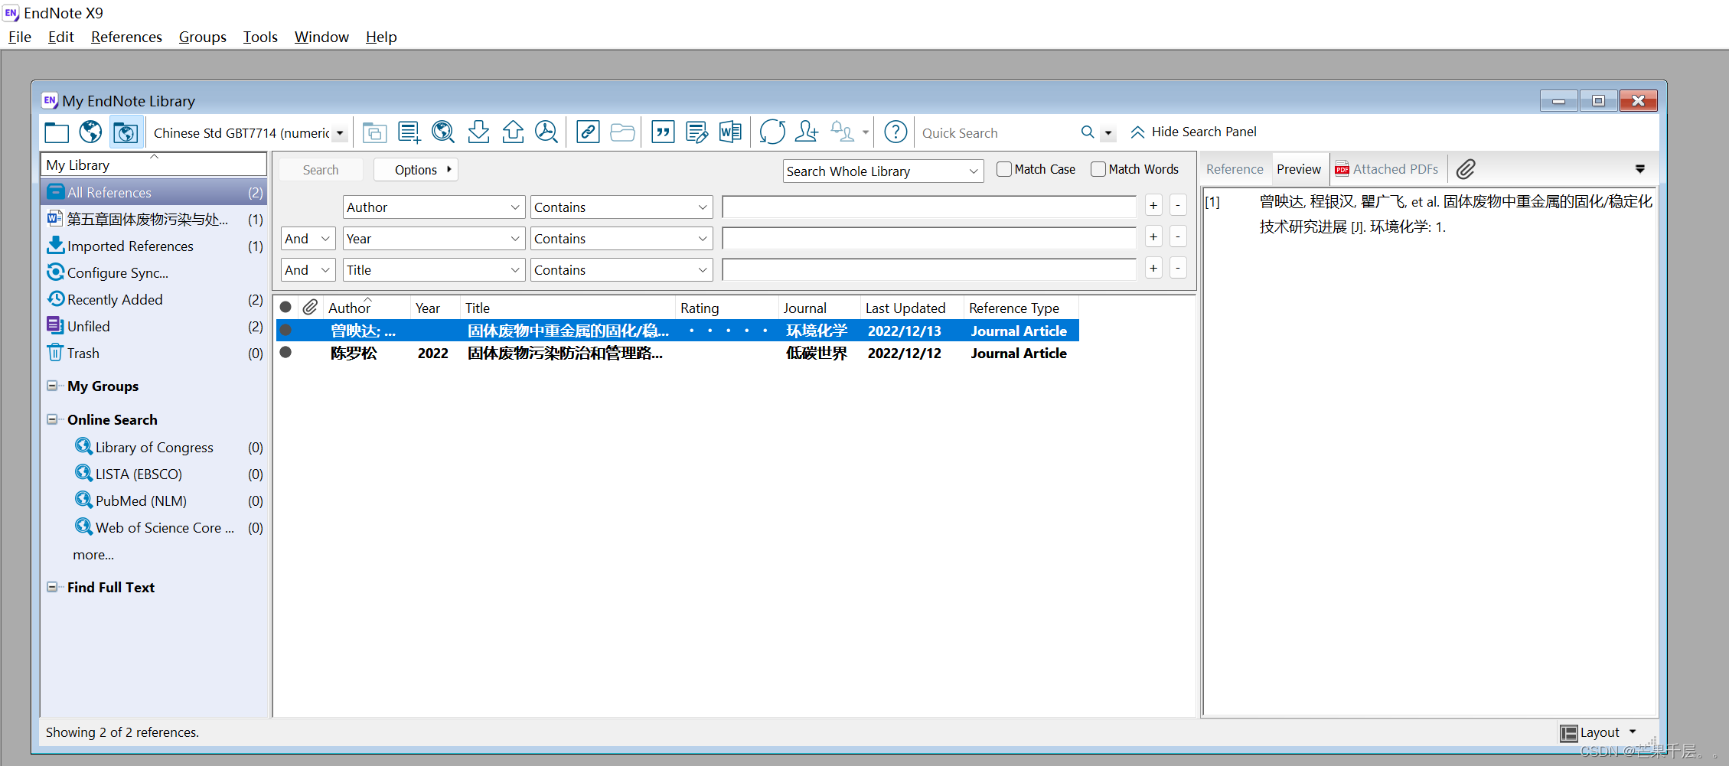Screen dimensions: 1729x766
Task: Click the Help question mark icon
Action: click(895, 132)
